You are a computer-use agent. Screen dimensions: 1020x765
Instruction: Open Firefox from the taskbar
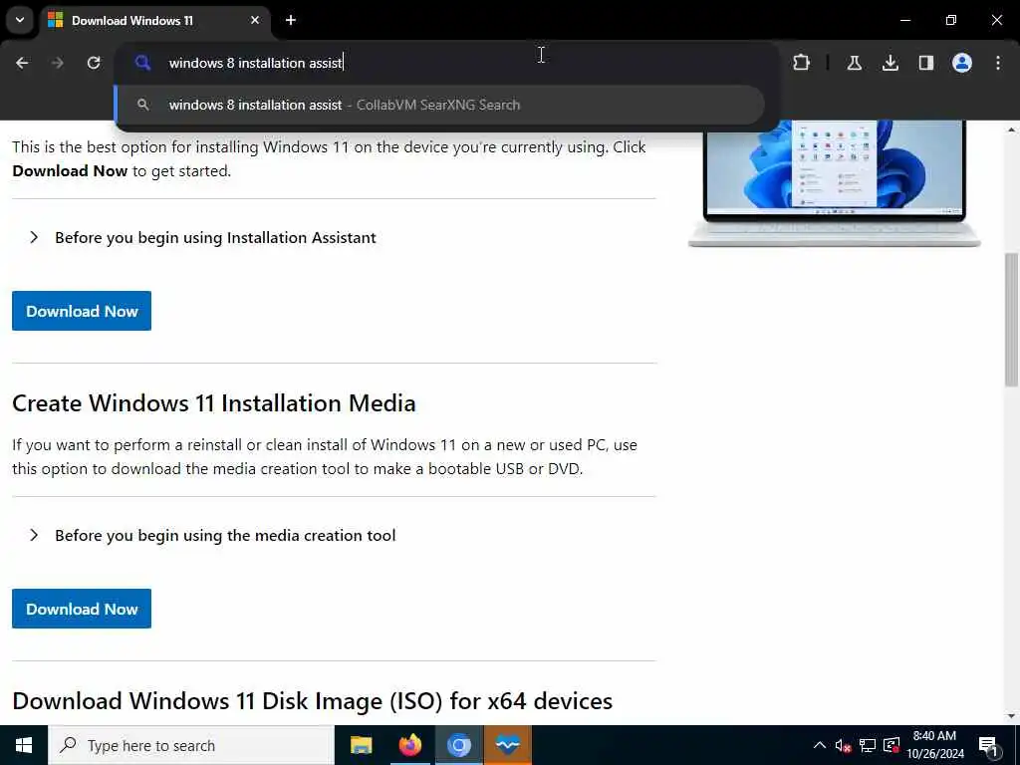tap(409, 745)
